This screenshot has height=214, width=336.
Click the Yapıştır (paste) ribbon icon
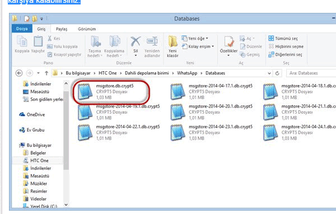[38, 41]
